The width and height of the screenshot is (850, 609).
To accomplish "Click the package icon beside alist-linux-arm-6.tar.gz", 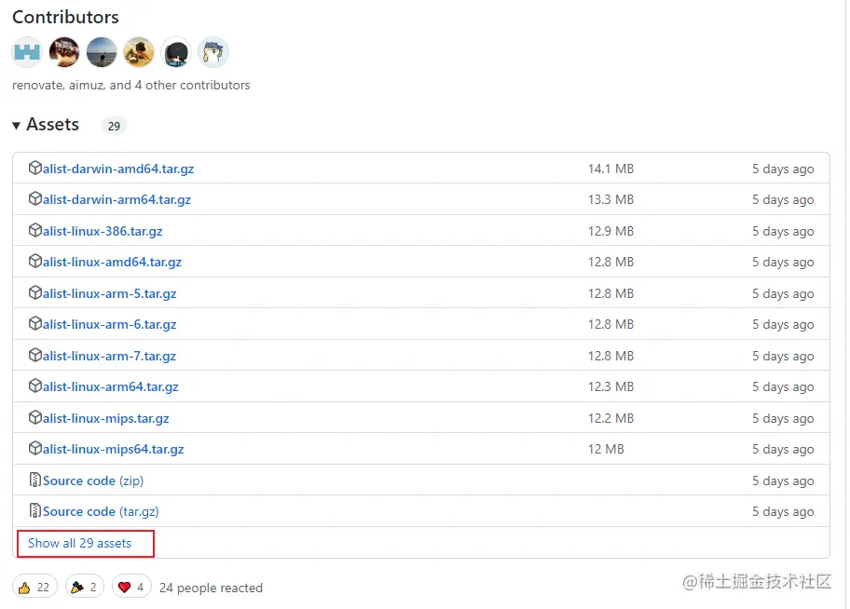I will tap(34, 323).
